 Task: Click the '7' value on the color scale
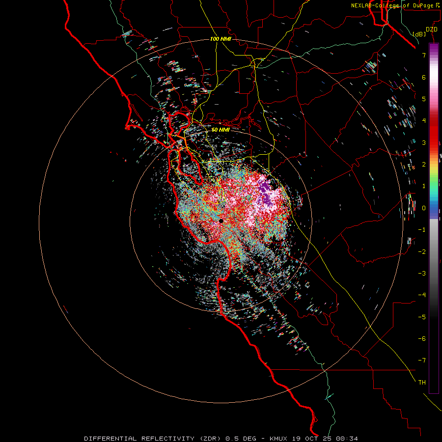(x=424, y=55)
